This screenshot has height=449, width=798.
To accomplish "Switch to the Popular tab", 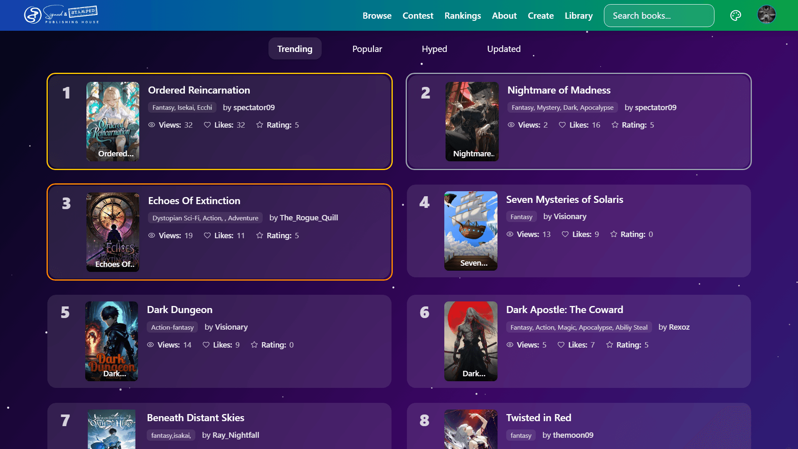I will [x=367, y=49].
